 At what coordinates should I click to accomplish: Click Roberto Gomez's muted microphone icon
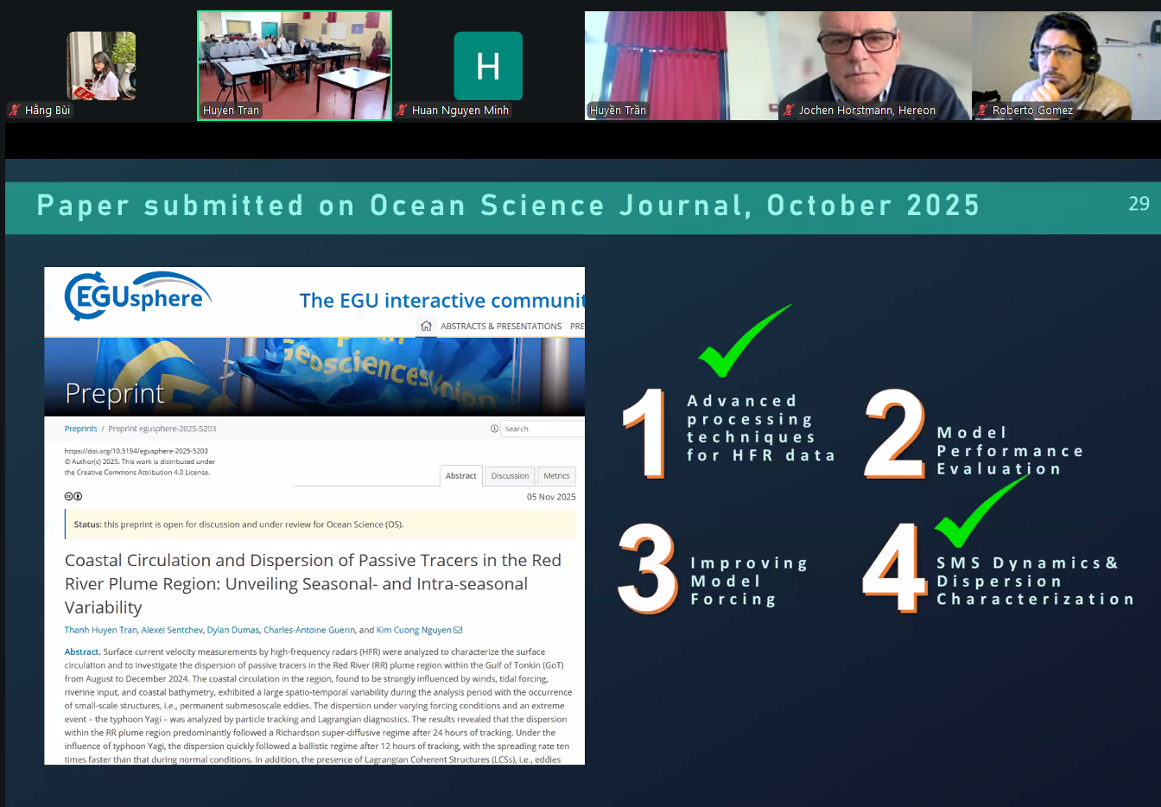[982, 111]
